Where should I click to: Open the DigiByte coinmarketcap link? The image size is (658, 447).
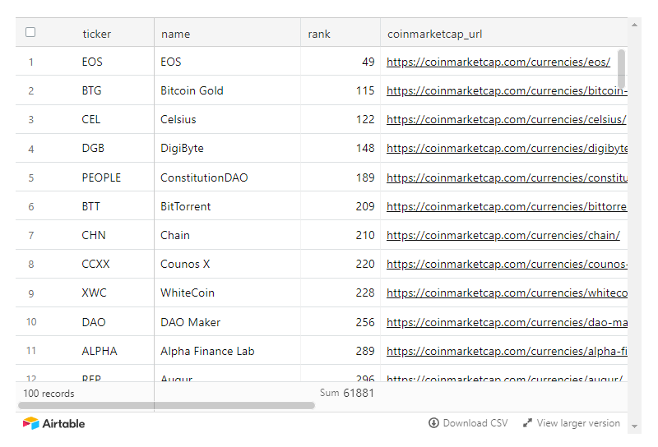(x=507, y=149)
